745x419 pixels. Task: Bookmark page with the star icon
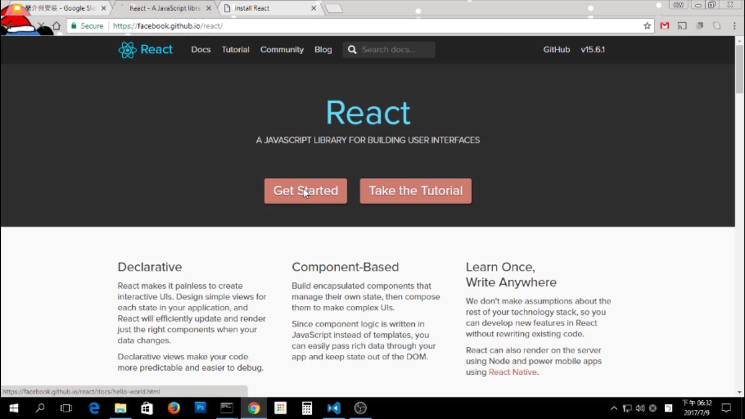[647, 26]
